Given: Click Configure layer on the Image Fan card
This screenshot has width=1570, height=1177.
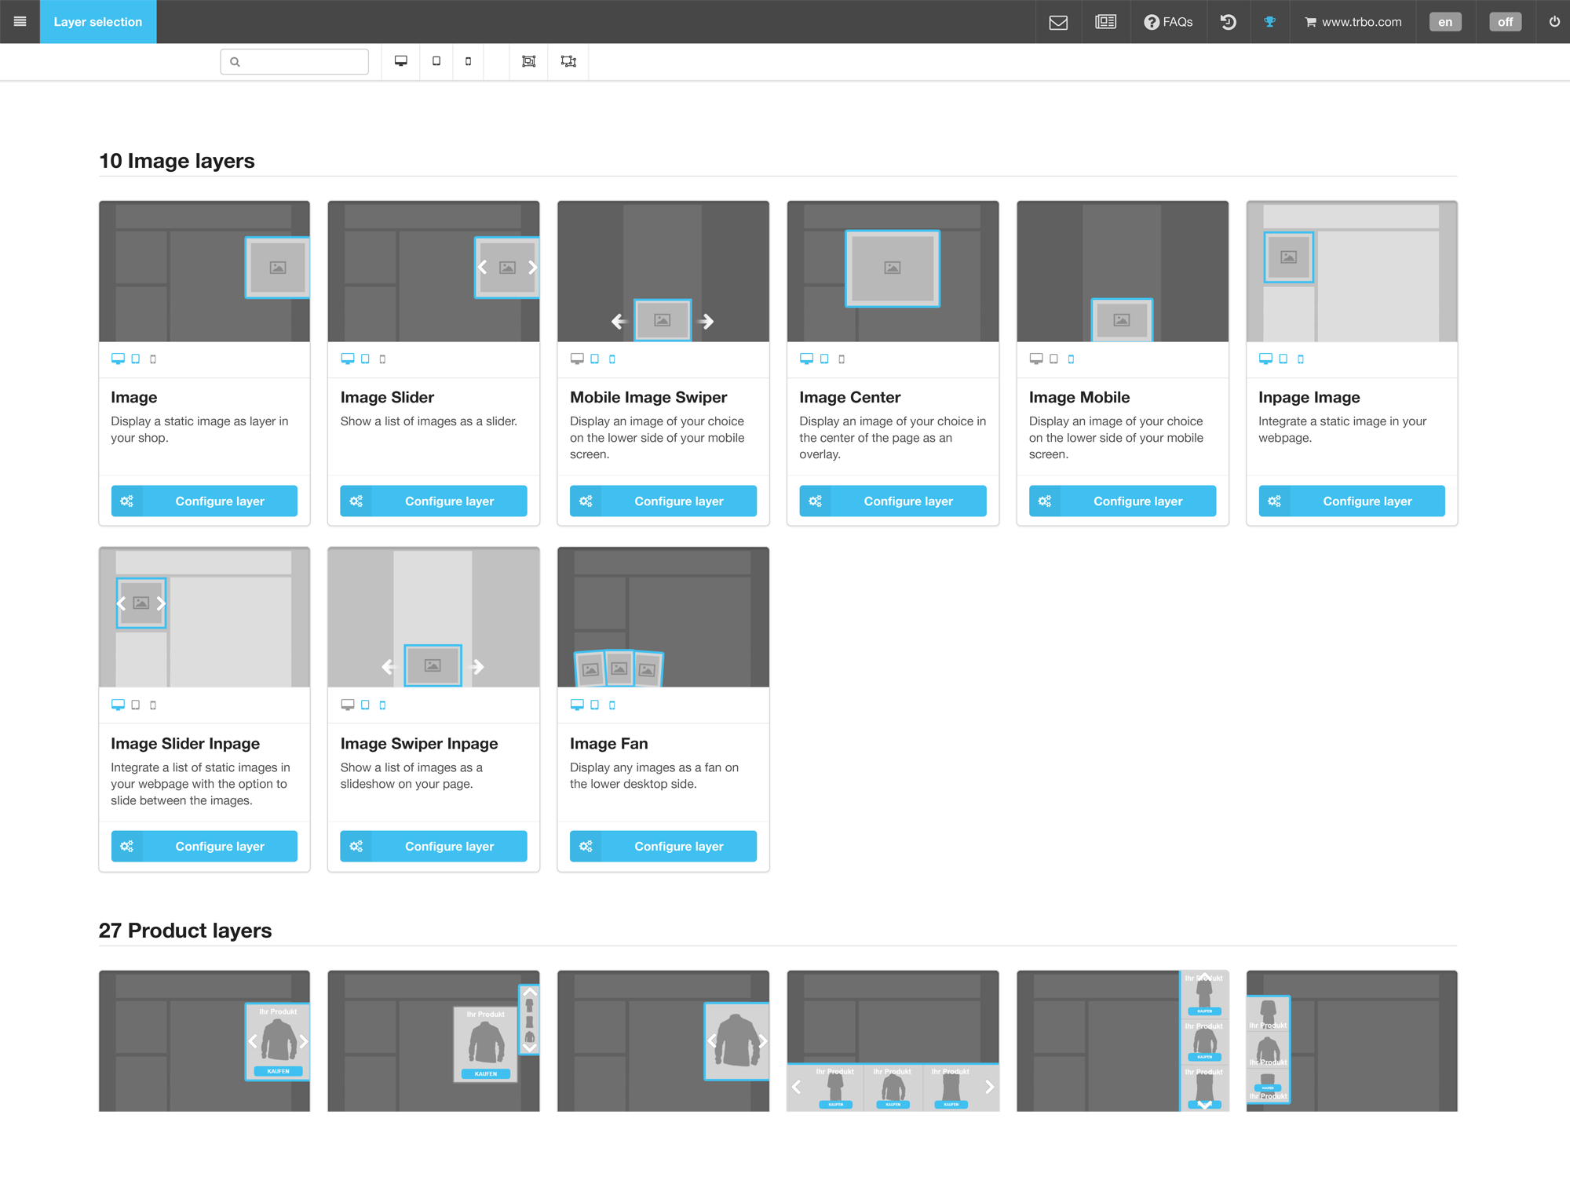Looking at the screenshot, I should tap(663, 846).
